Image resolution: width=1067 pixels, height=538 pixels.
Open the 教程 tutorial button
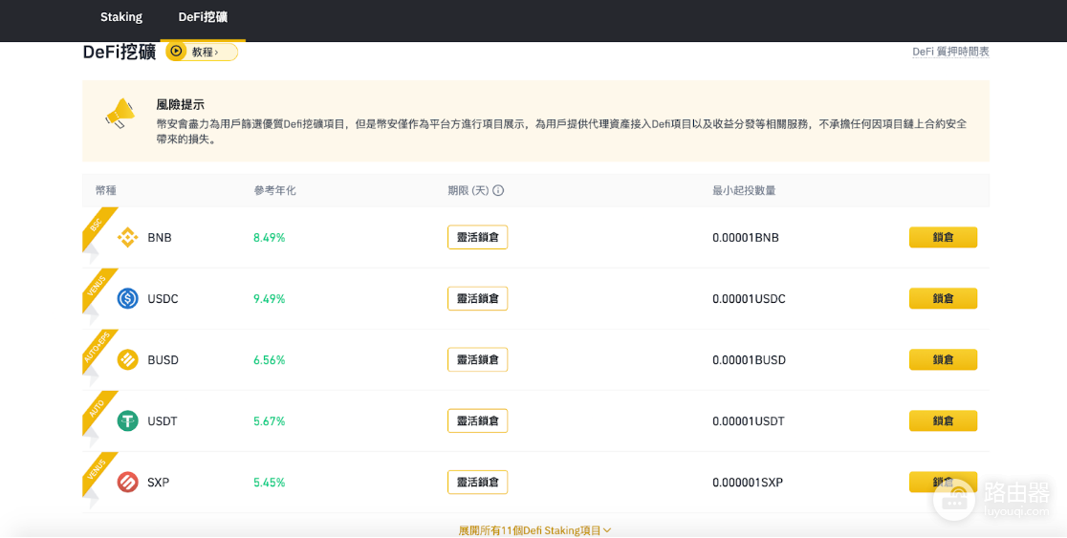(x=202, y=52)
